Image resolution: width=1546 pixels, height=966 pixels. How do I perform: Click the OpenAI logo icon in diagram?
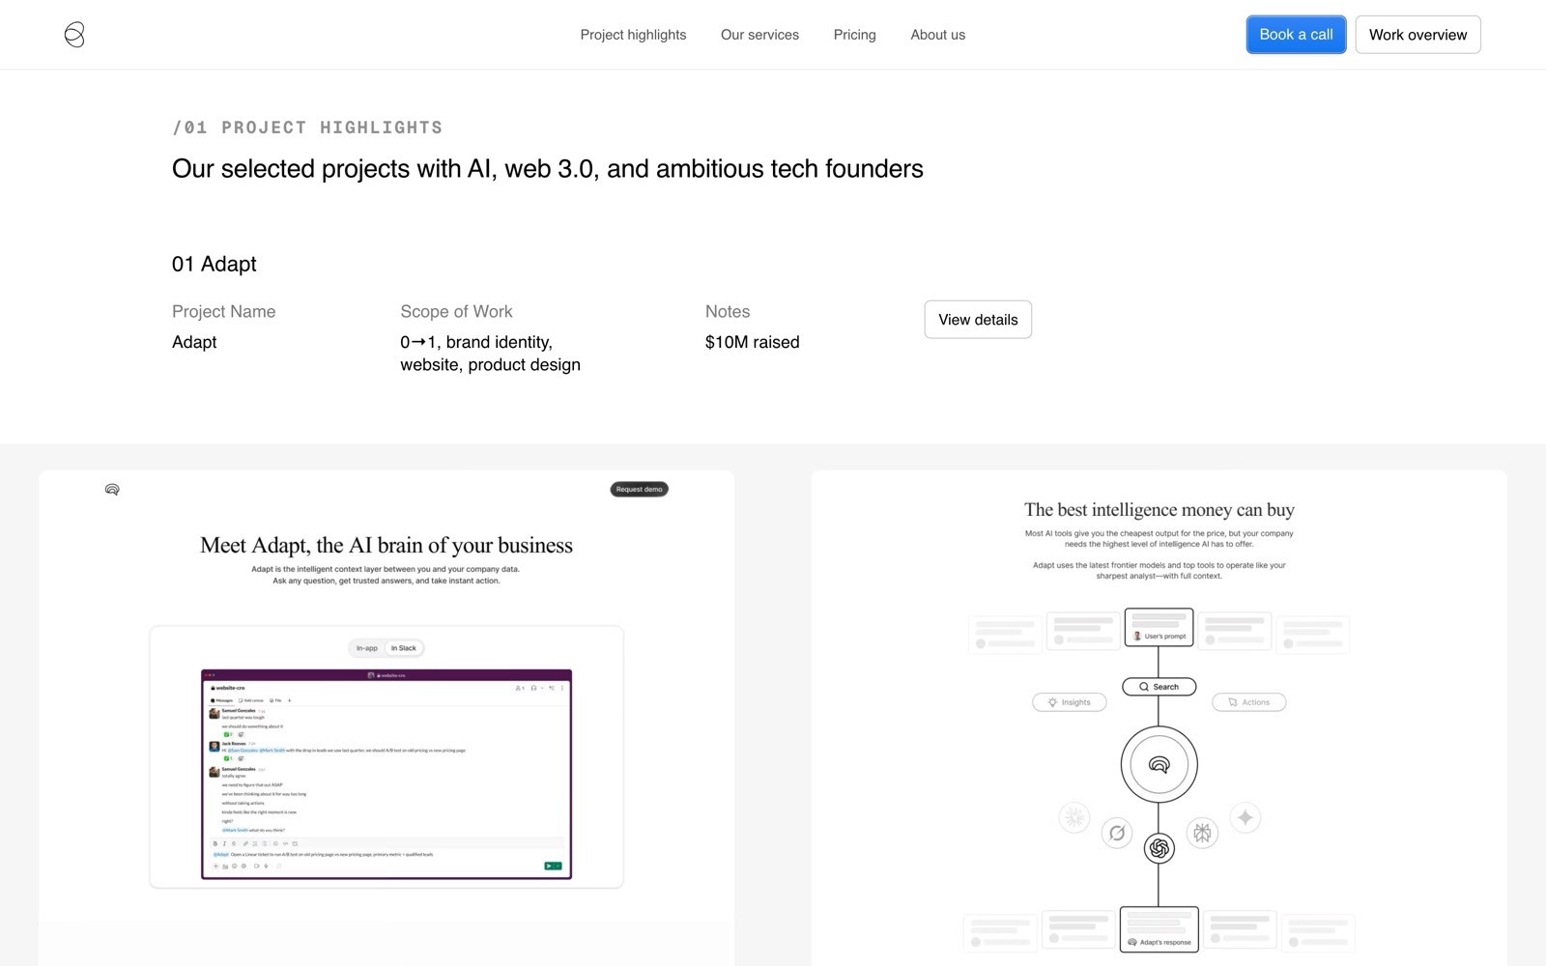(1159, 848)
